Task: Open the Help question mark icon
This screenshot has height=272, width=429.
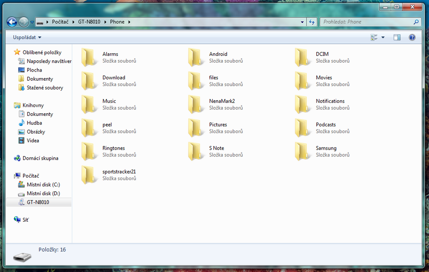Action: pyautogui.click(x=412, y=38)
